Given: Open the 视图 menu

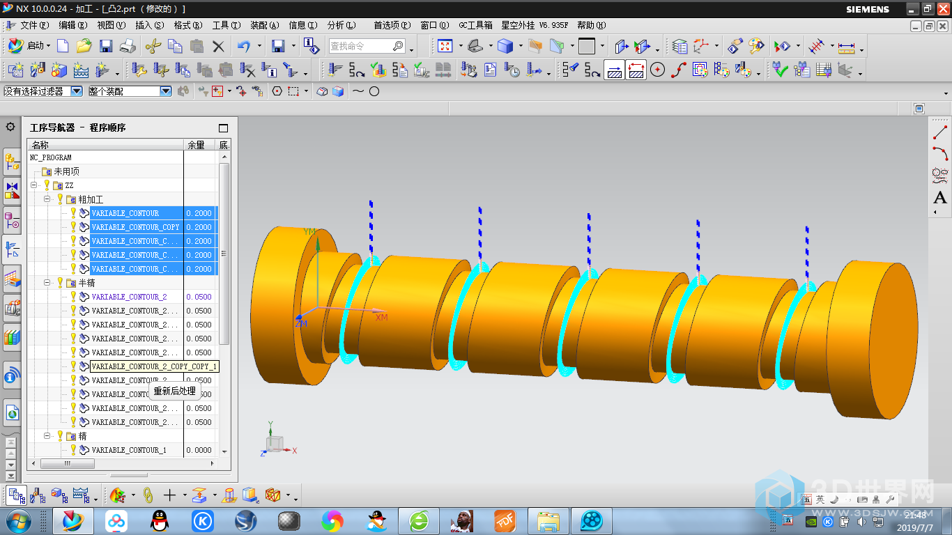Looking at the screenshot, I should coord(112,25).
